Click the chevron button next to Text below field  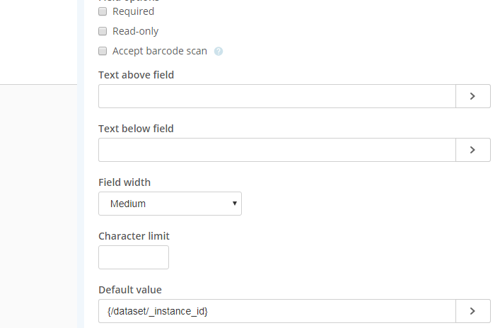point(473,150)
